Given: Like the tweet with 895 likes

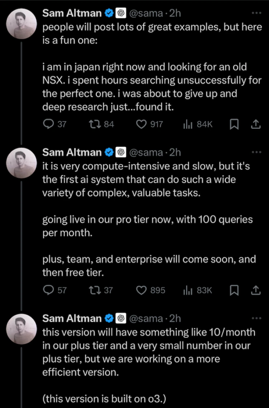Looking at the screenshot, I should pyautogui.click(x=141, y=290).
